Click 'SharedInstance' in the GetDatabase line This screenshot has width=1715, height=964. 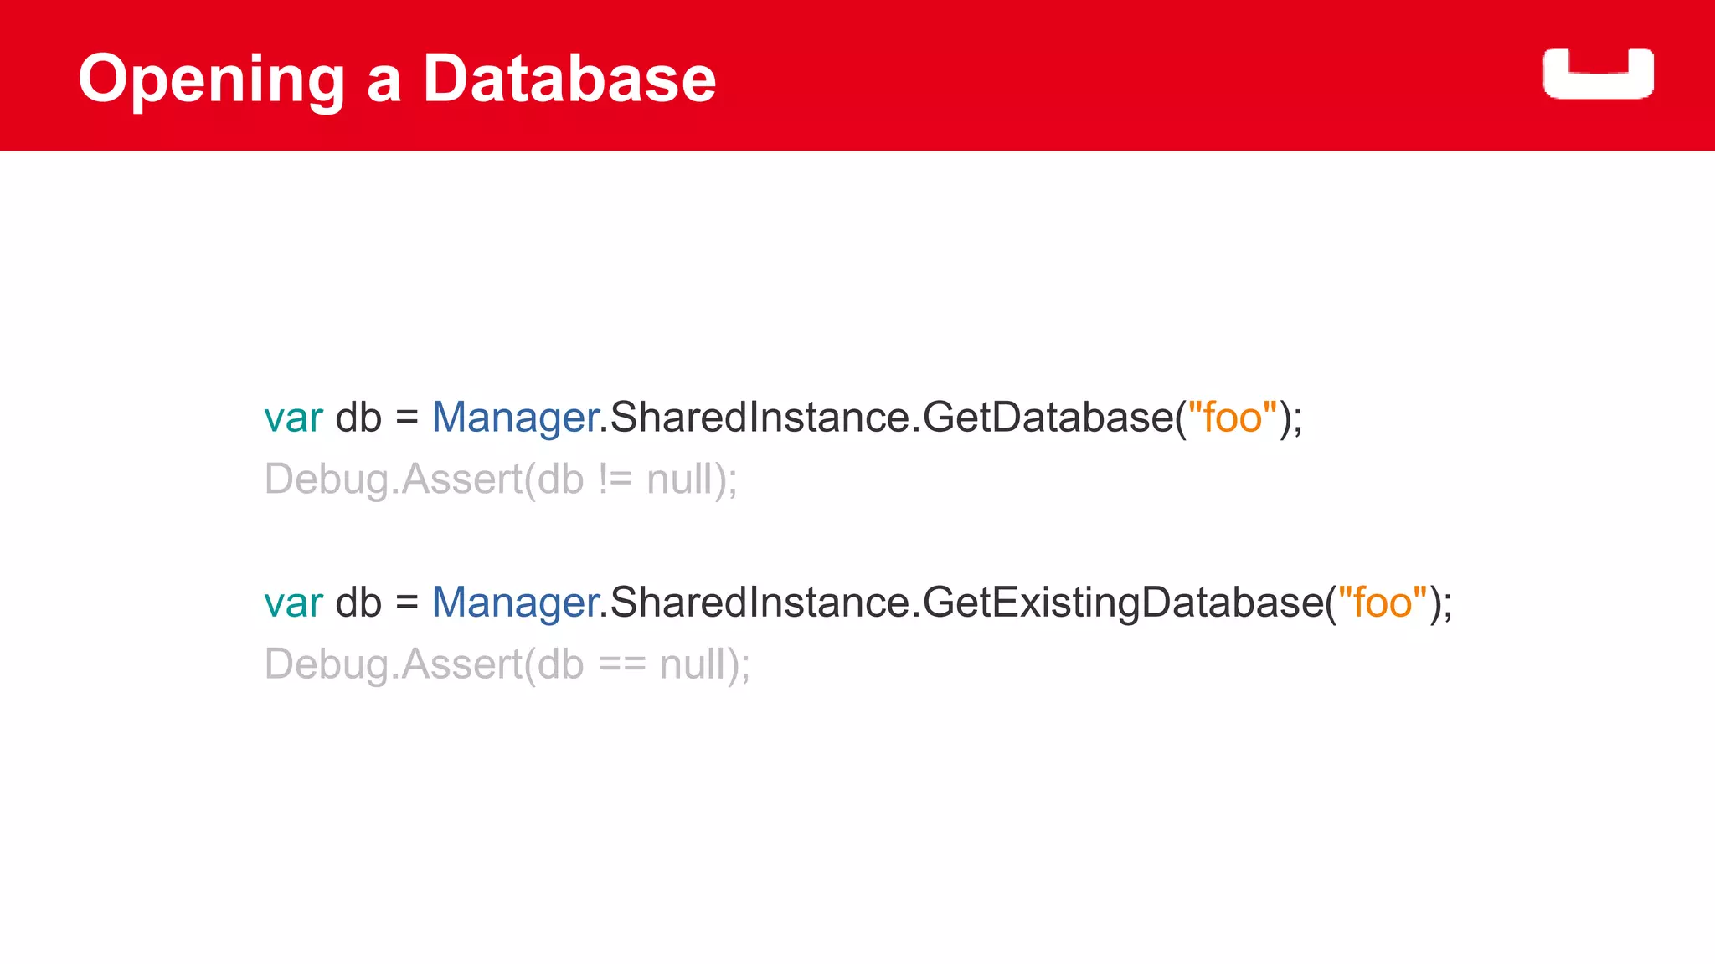[760, 418]
